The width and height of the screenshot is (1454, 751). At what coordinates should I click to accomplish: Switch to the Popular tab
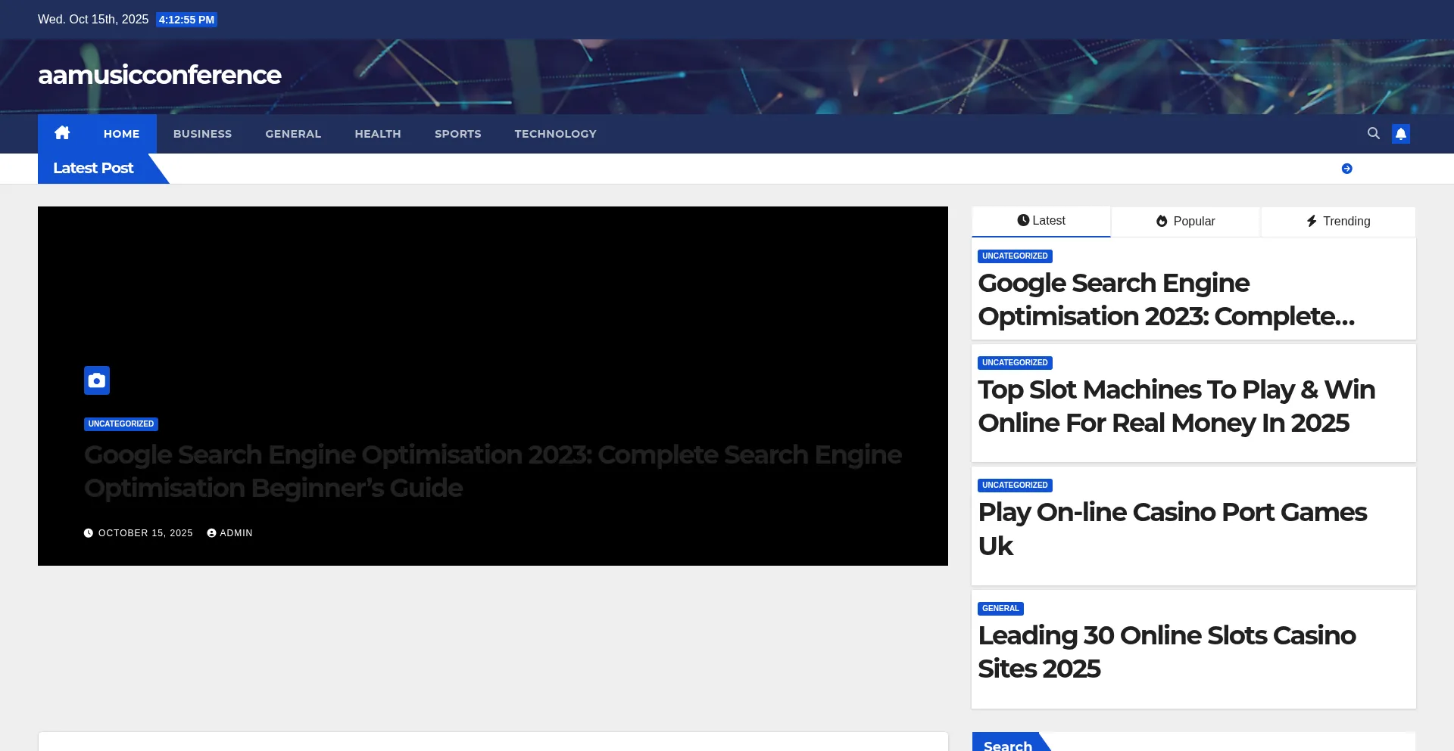pos(1185,222)
